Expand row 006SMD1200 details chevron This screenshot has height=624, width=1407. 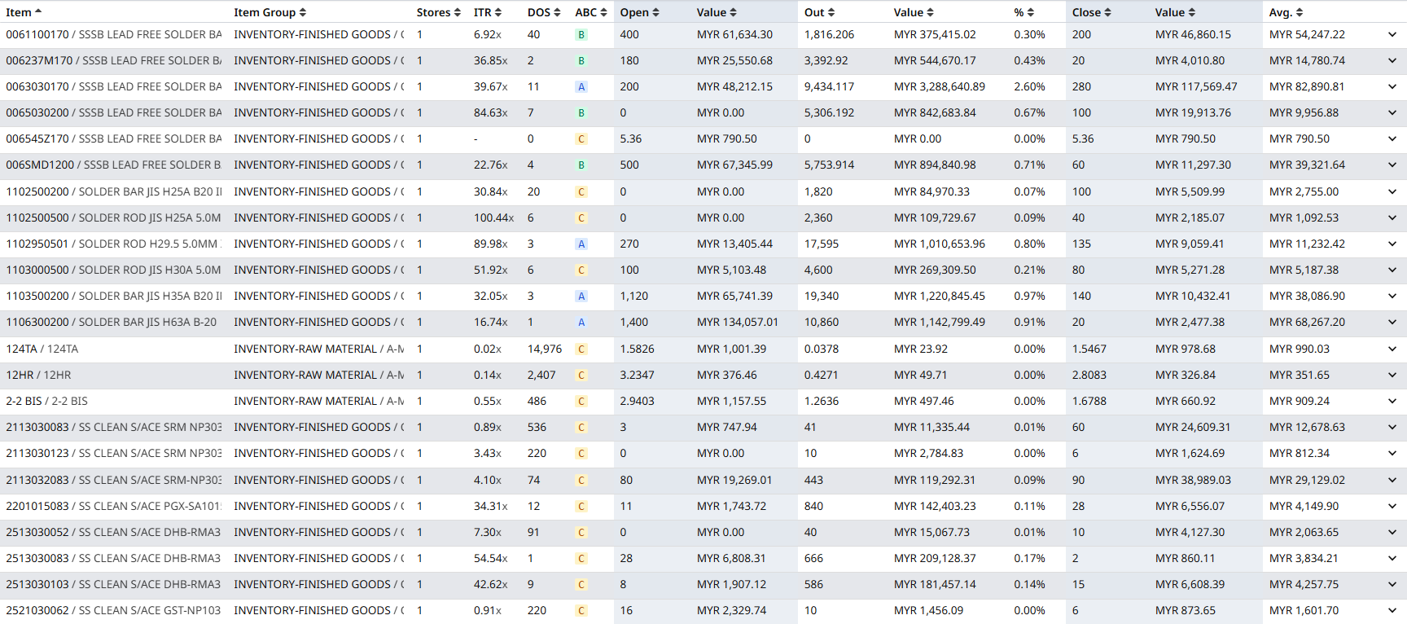click(x=1392, y=165)
